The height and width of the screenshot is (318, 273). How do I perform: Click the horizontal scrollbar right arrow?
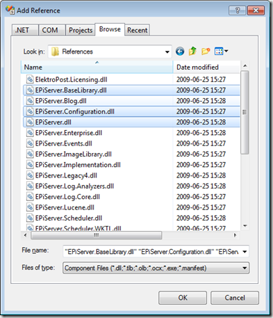coord(235,235)
